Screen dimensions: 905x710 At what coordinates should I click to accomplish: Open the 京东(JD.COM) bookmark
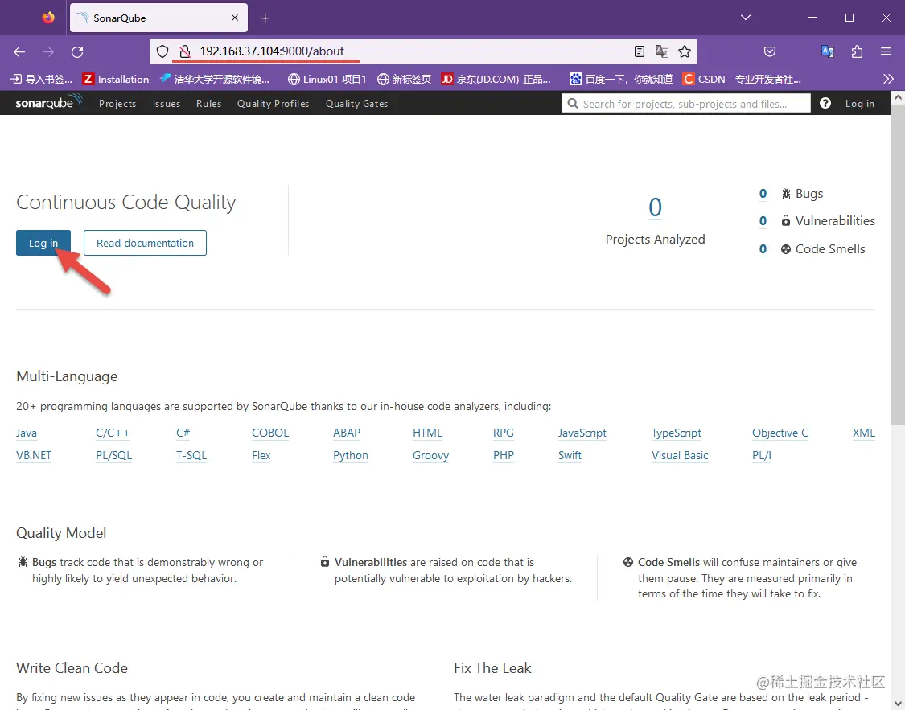click(x=496, y=79)
